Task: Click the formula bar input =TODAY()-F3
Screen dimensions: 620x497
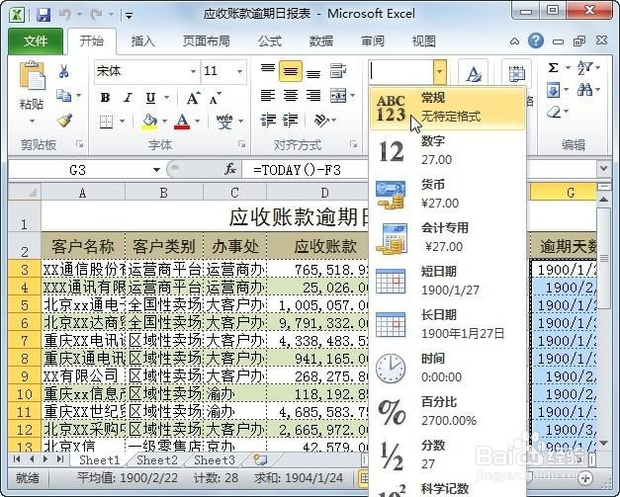Action: [x=305, y=170]
